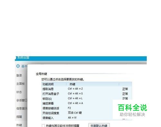Click hotkey cell Ctrl + Alt + L
The image size is (161, 127).
(75, 98)
